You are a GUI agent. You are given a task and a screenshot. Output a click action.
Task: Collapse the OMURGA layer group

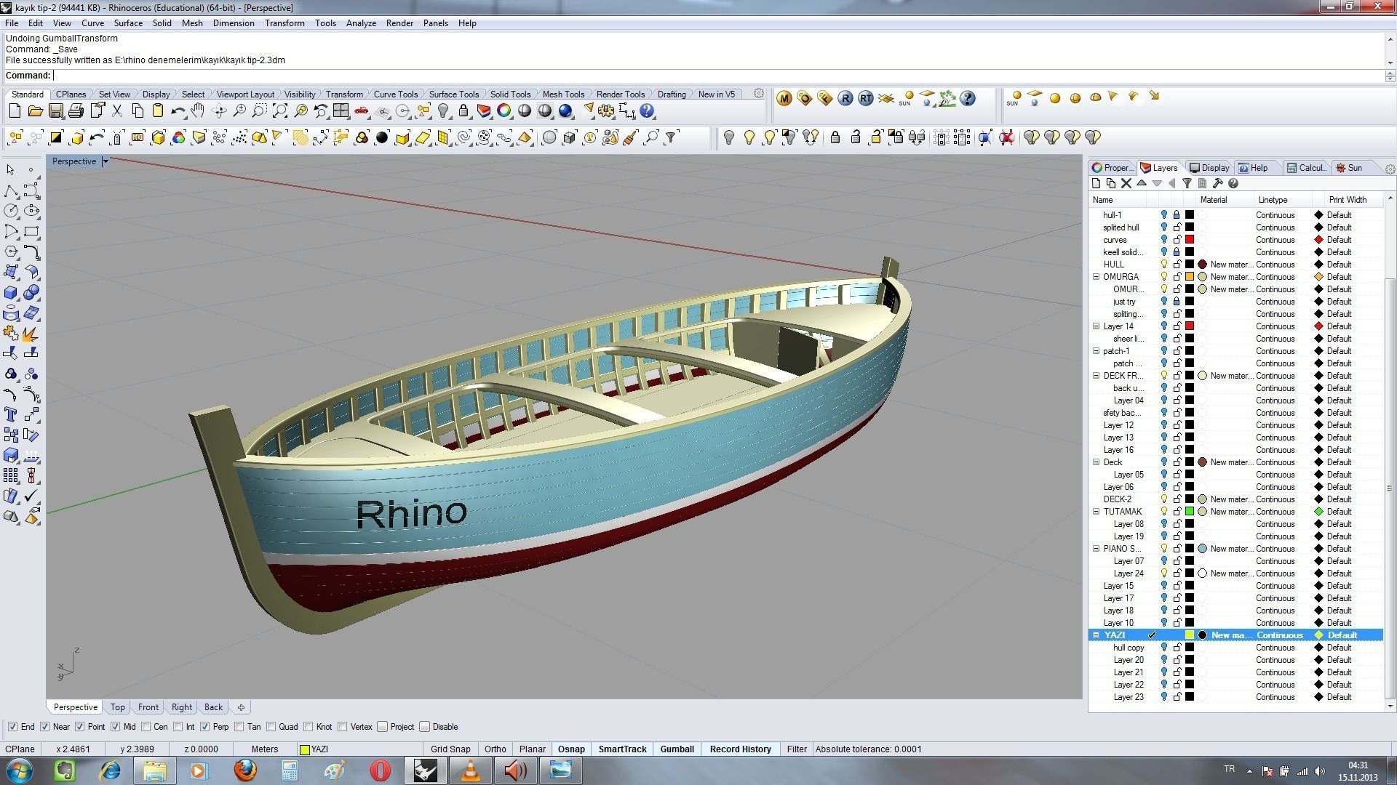(x=1096, y=277)
